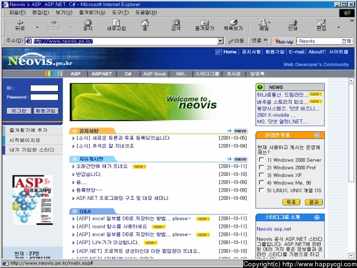Click the 로그인 login button
This screenshot has height=268, width=357.
click(19, 111)
